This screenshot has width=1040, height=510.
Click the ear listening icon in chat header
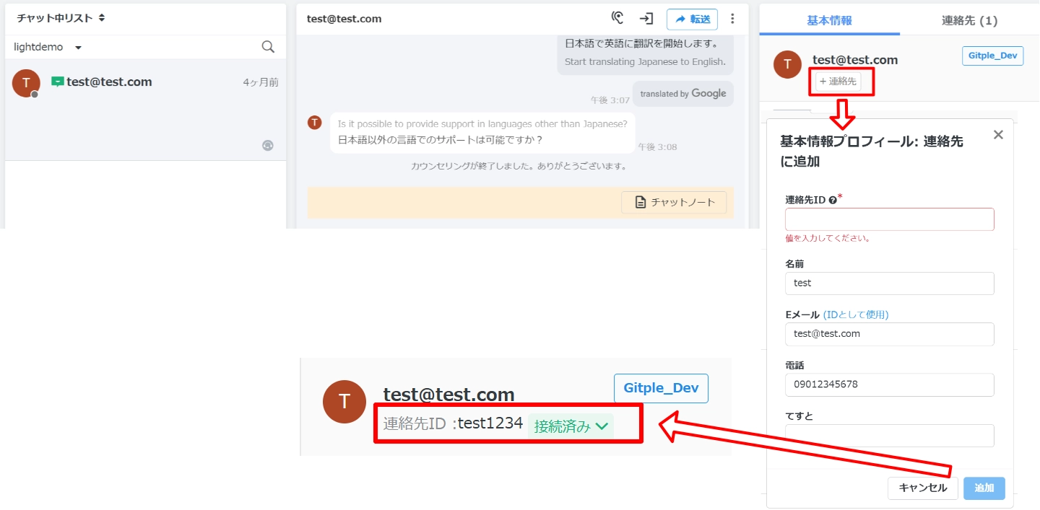[x=617, y=19]
